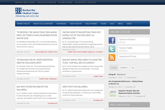The height and width of the screenshot is (110, 165).
Task: Click comment bubble icon under Occupational Health Services post
Action: (124, 87)
